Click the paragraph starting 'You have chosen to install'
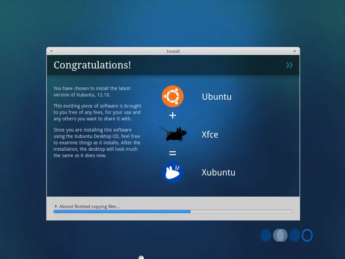 [92, 92]
